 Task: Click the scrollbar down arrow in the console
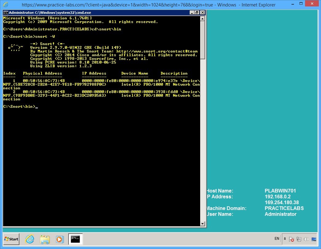click(203, 224)
